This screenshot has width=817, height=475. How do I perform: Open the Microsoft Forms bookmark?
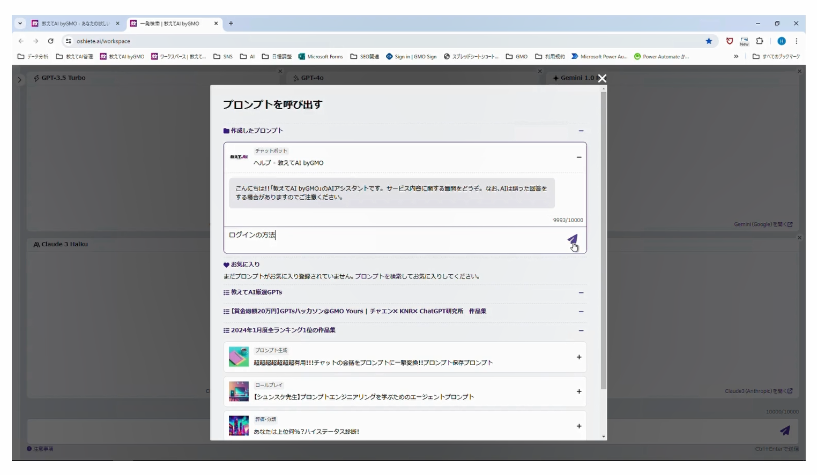(321, 57)
